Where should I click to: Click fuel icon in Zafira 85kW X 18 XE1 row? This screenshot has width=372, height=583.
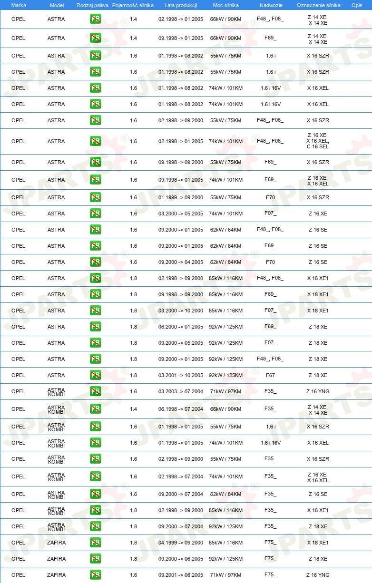95,543
